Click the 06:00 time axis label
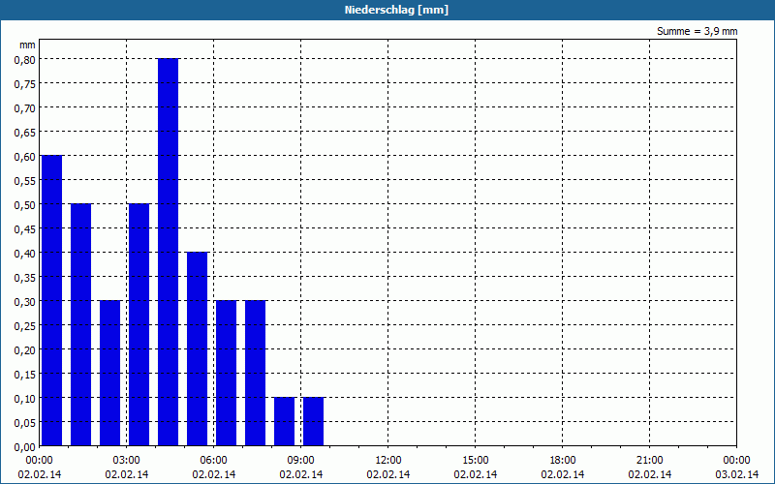This screenshot has height=484, width=775. 213,461
